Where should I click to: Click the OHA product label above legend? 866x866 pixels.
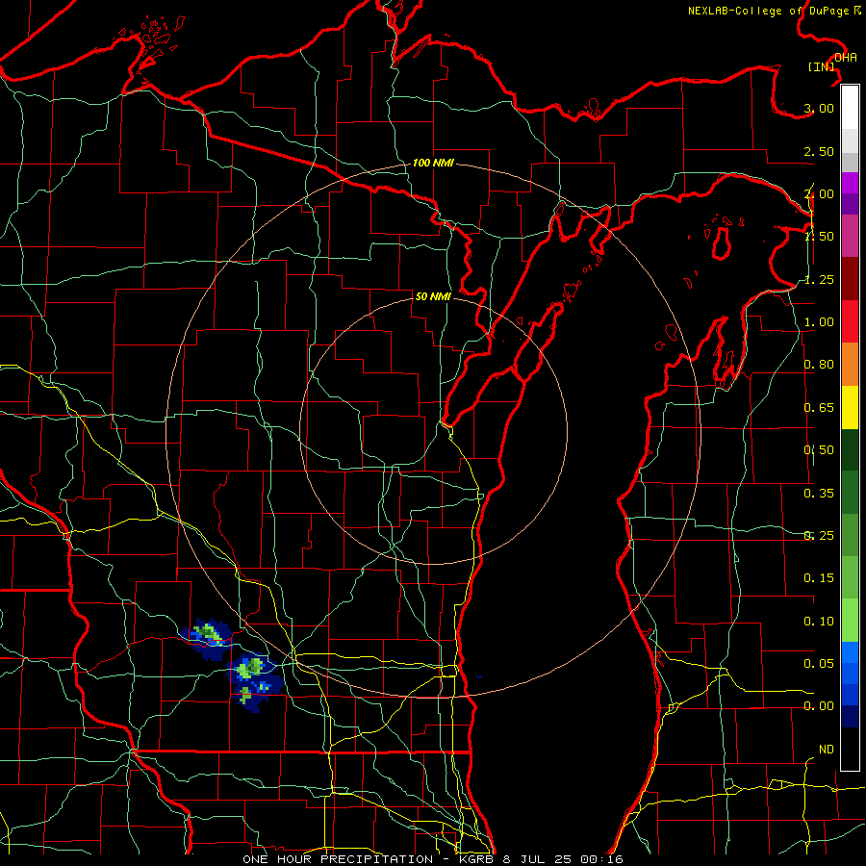point(846,57)
